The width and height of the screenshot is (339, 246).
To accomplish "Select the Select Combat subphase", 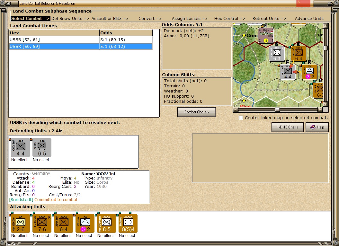I will point(30,19).
